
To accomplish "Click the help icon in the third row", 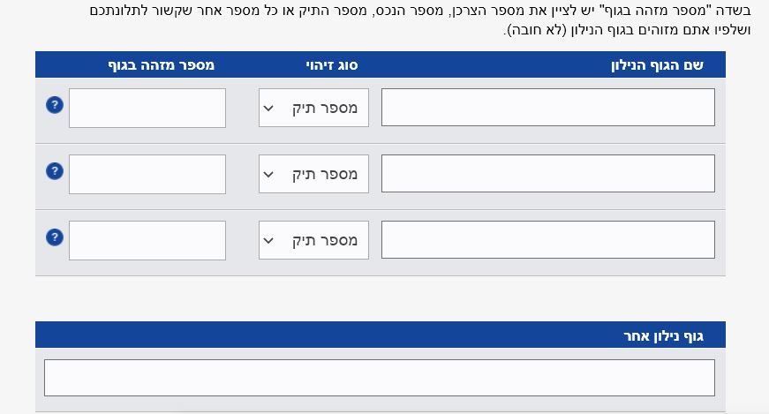I will [54, 237].
